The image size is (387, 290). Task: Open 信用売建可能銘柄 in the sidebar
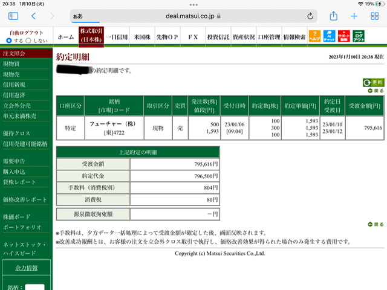click(26, 144)
